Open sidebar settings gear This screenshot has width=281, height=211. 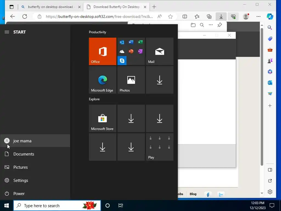pyautogui.click(x=270, y=192)
